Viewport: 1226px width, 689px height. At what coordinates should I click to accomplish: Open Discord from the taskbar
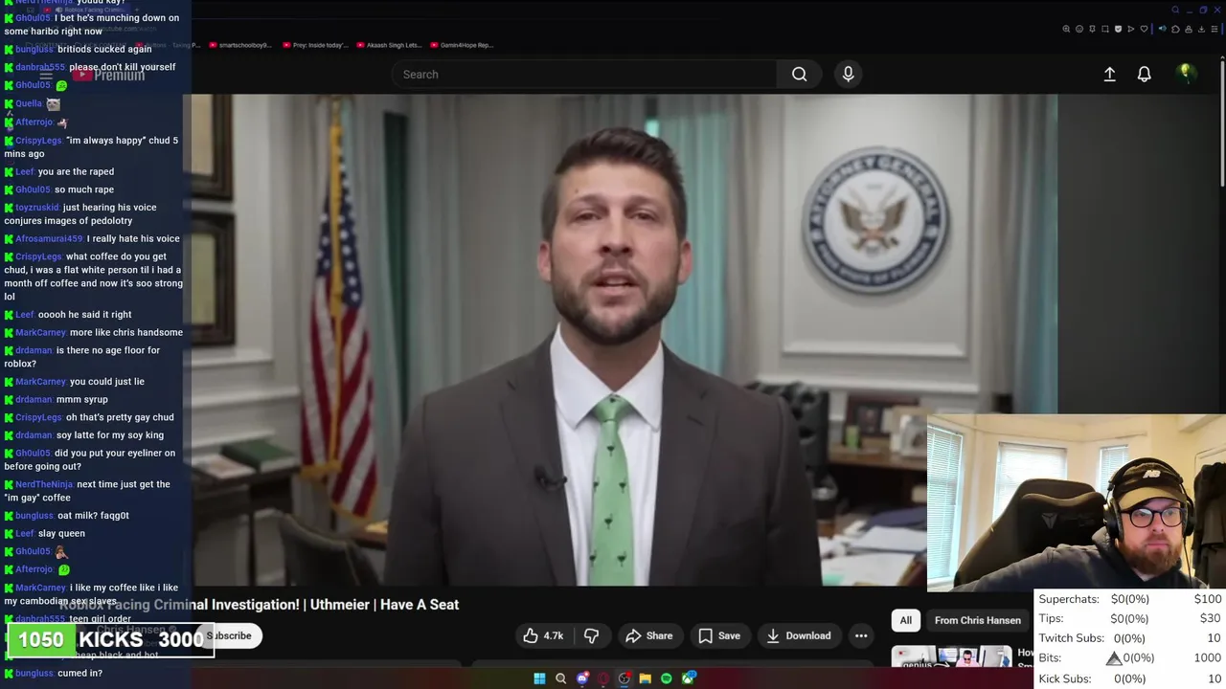pos(582,678)
